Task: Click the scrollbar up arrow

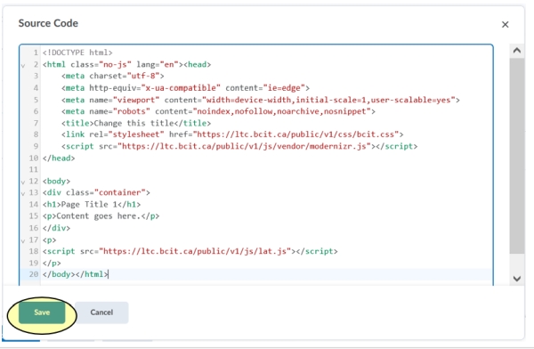Action: click(516, 51)
